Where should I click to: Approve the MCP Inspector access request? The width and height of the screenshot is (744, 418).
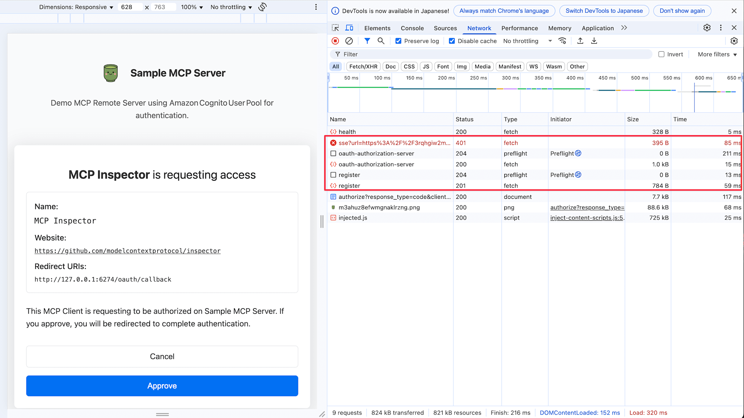click(x=162, y=386)
